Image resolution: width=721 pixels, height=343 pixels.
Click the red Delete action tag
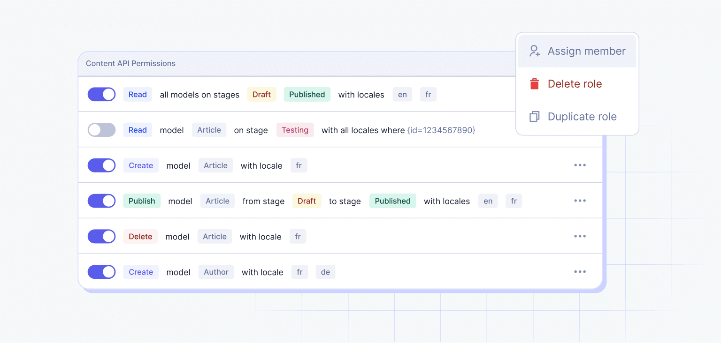140,237
